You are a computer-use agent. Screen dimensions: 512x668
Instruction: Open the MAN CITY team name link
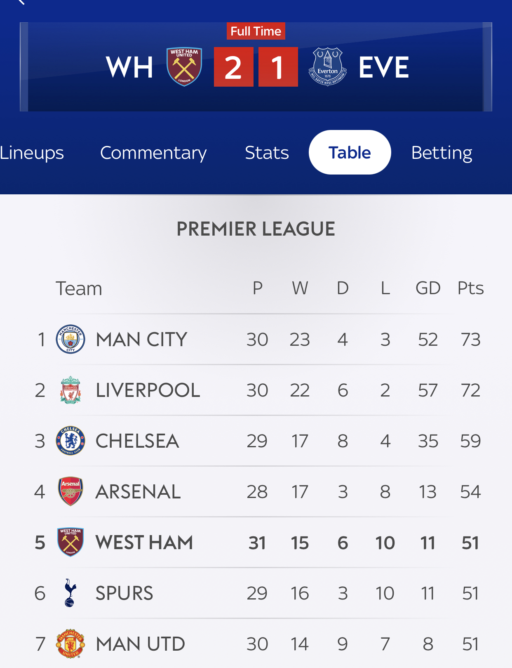[141, 340]
